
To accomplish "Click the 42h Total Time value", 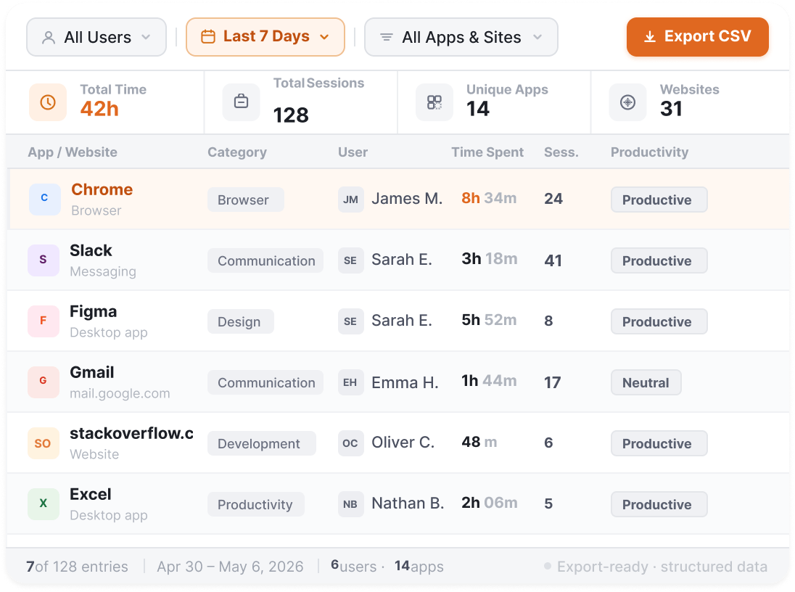I will click(99, 109).
